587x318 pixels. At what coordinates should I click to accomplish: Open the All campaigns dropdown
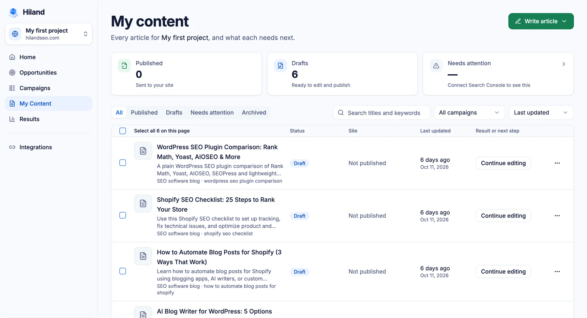coord(469,113)
